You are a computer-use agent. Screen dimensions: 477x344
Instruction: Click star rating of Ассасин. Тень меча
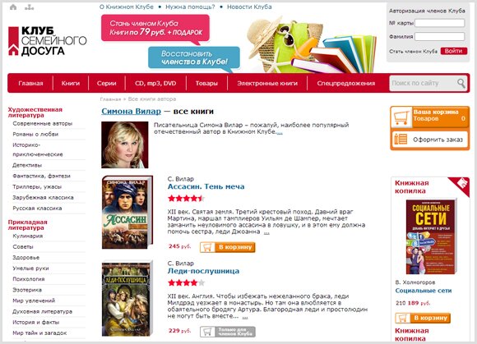(x=186, y=199)
